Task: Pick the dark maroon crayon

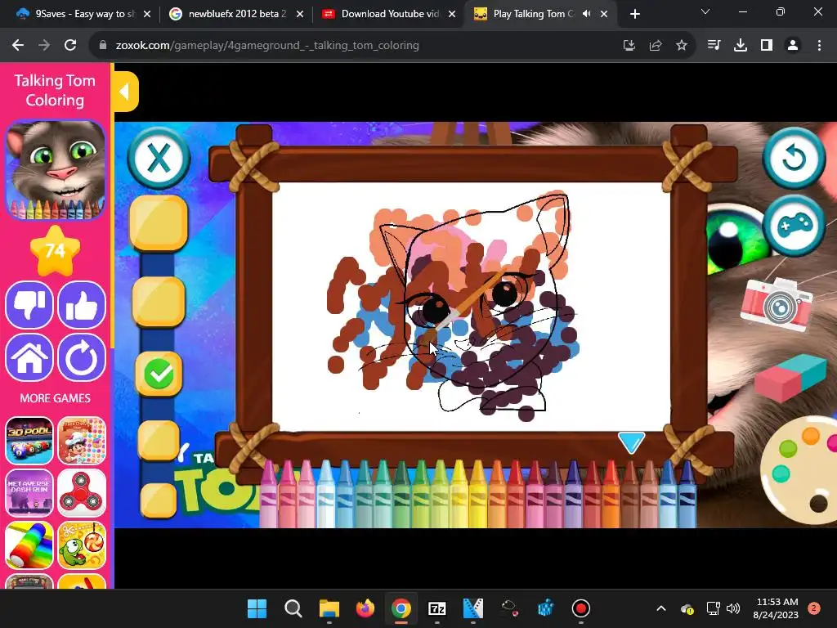Action: pos(553,494)
